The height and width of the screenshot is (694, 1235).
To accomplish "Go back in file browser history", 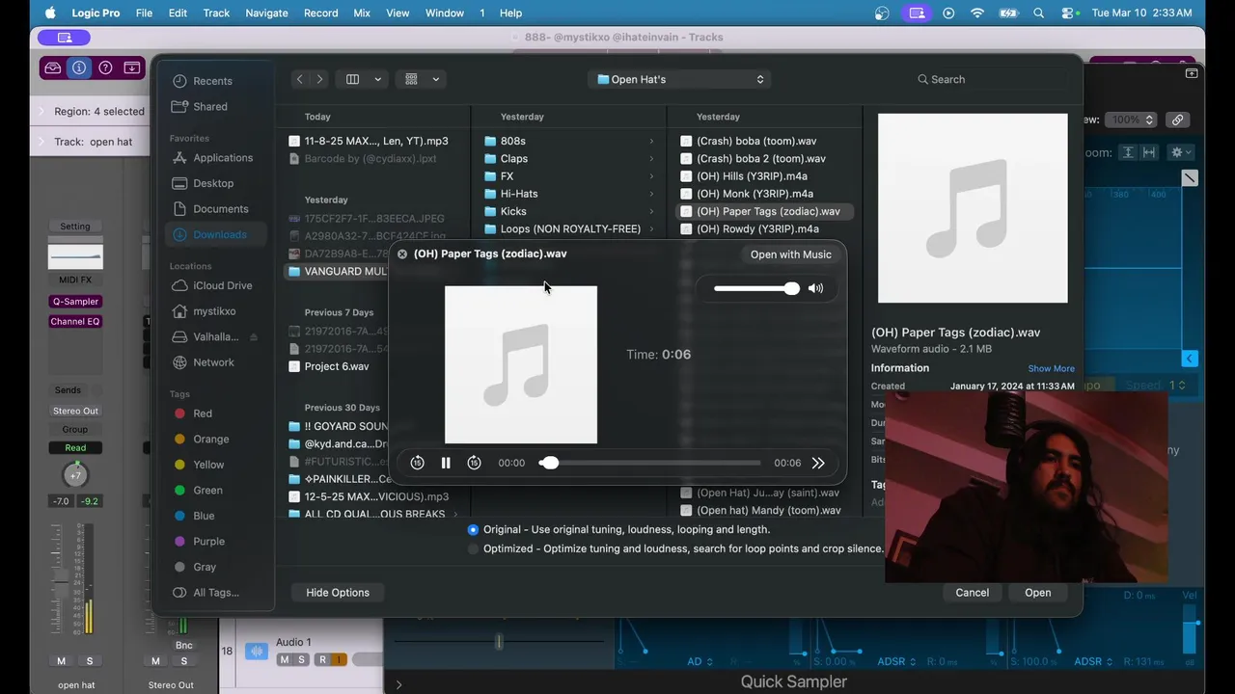I will click(300, 79).
